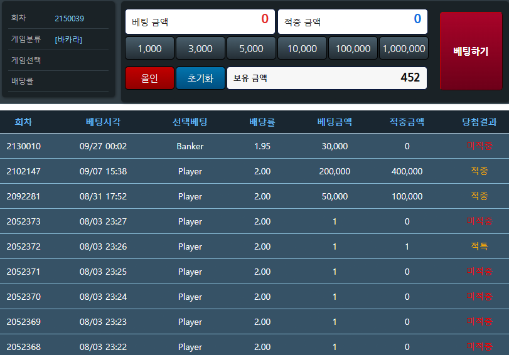509x355 pixels.
Task: Select round 2052372 in the table
Action: [24, 246]
